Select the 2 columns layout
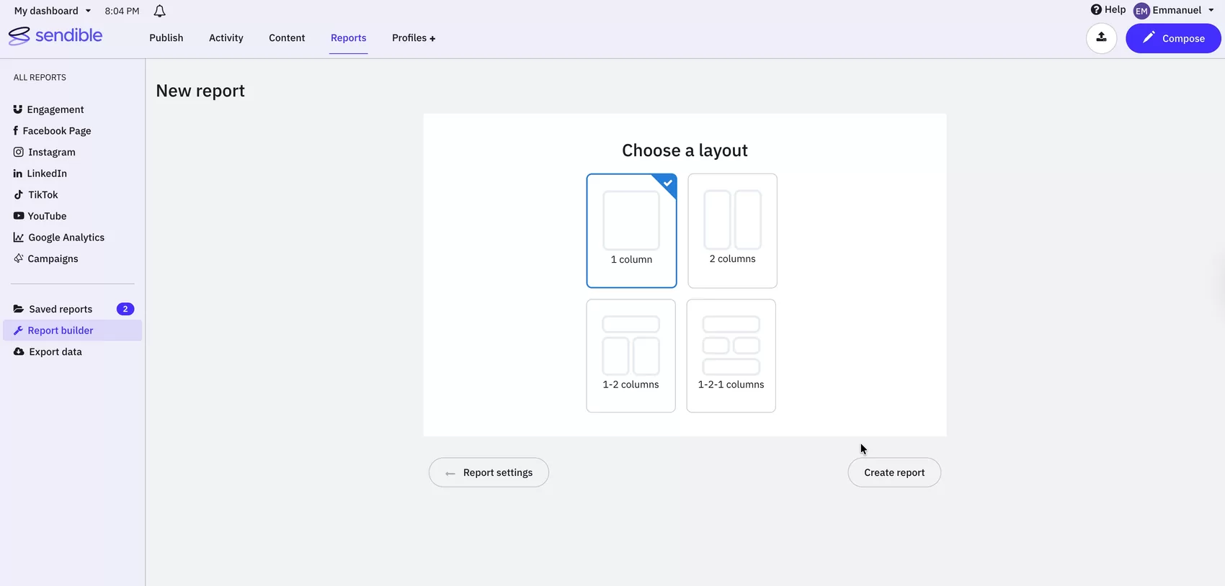The image size is (1225, 586). (x=732, y=230)
